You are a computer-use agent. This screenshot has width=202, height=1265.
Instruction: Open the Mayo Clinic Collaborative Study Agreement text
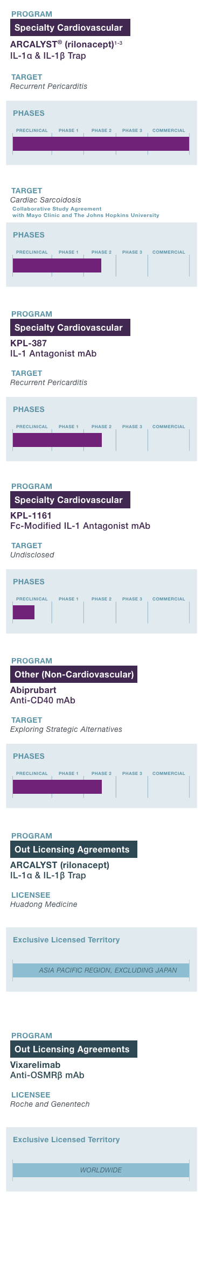(86, 212)
